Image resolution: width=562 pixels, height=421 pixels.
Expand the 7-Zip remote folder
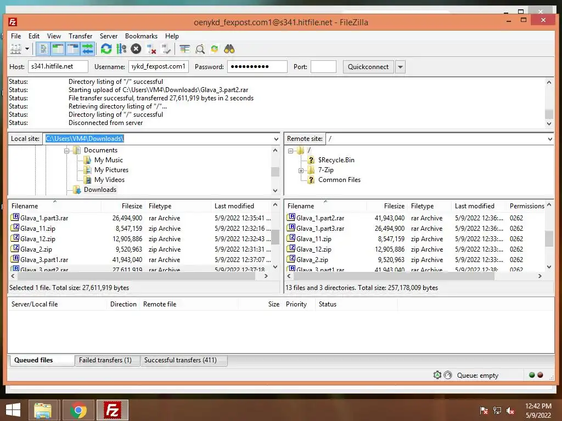tap(301, 170)
